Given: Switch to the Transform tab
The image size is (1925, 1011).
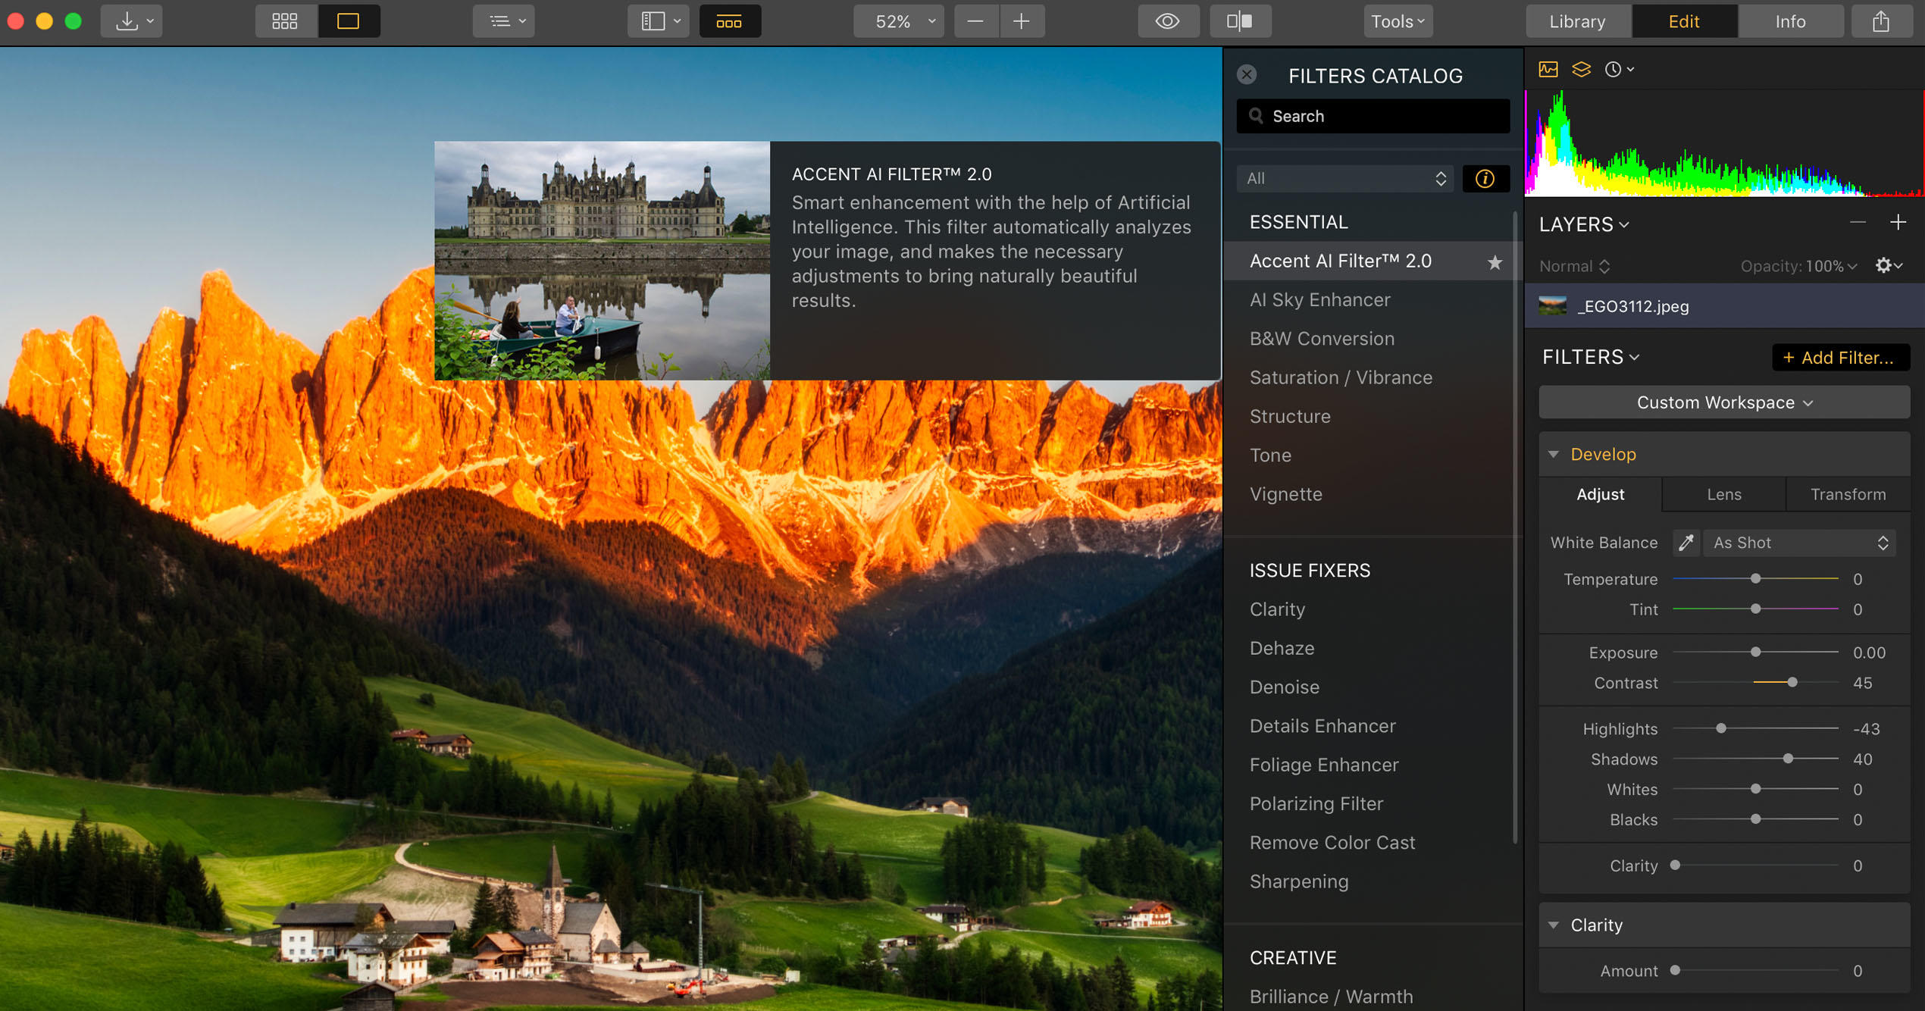Looking at the screenshot, I should (x=1848, y=494).
